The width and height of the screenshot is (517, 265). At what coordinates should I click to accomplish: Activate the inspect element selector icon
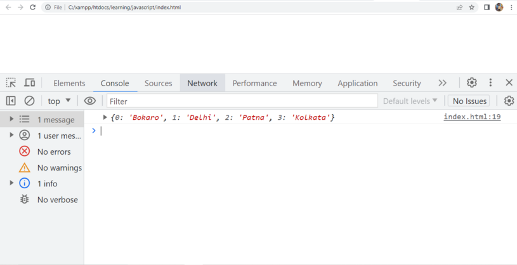(11, 83)
